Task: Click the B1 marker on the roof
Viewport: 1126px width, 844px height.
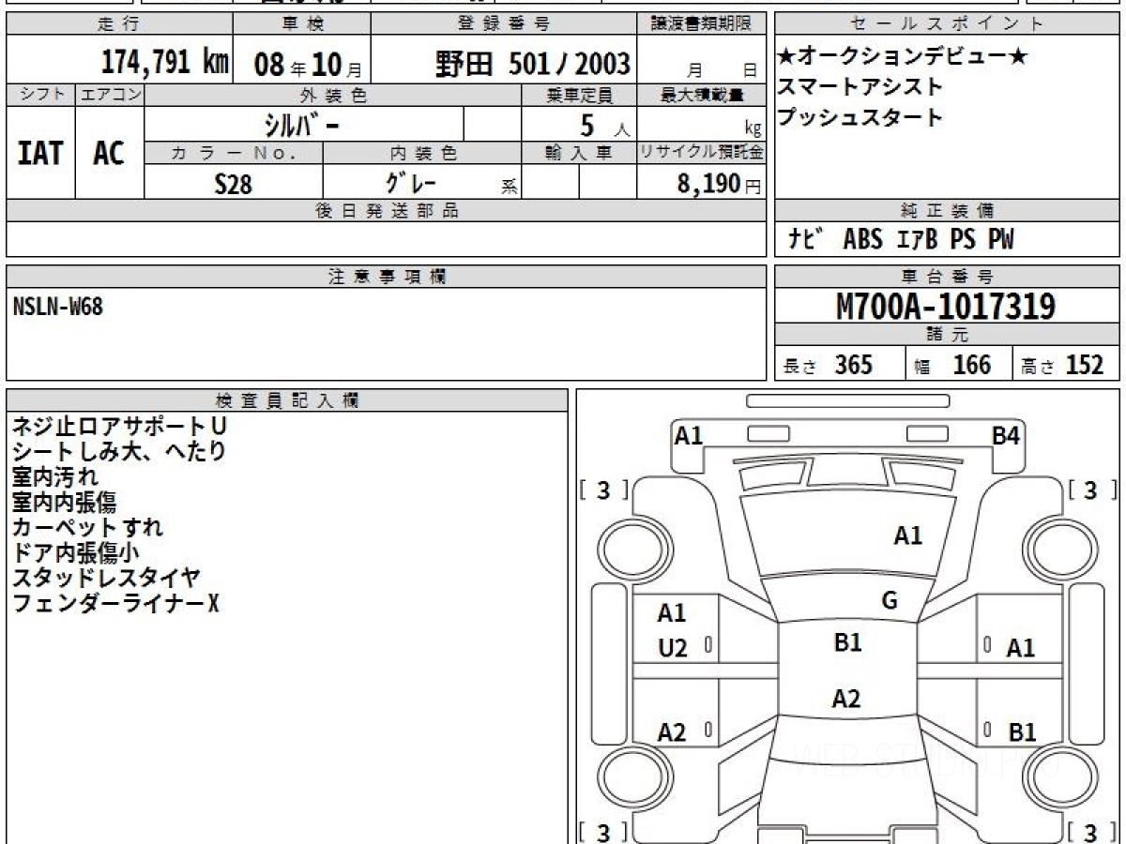Action: (x=847, y=642)
